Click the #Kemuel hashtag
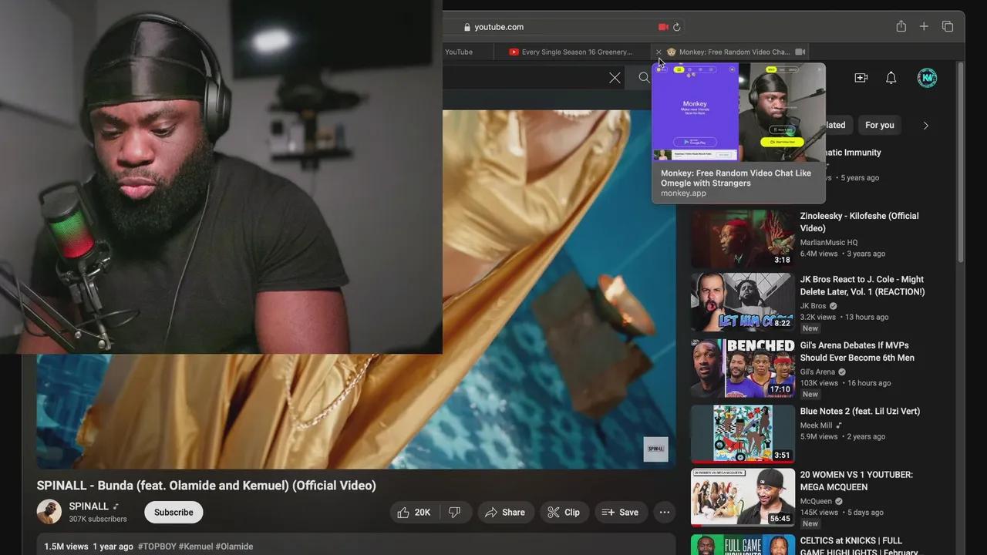987x555 pixels. [196, 547]
